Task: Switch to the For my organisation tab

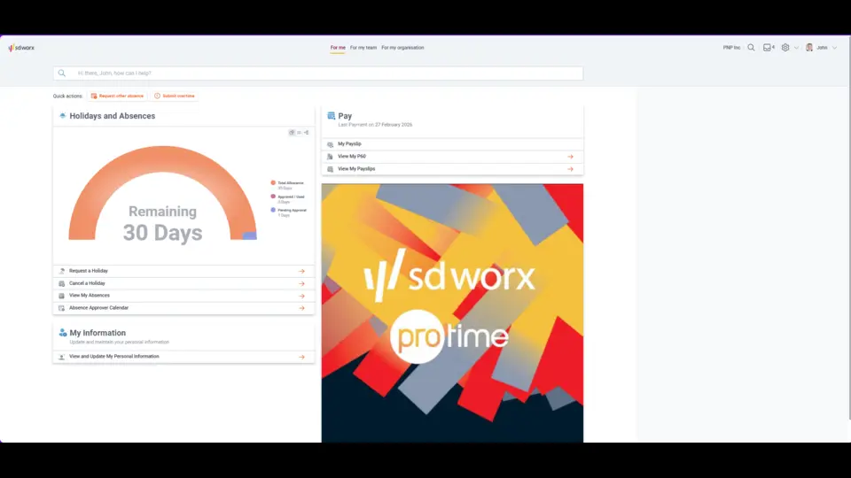Action: pos(402,48)
